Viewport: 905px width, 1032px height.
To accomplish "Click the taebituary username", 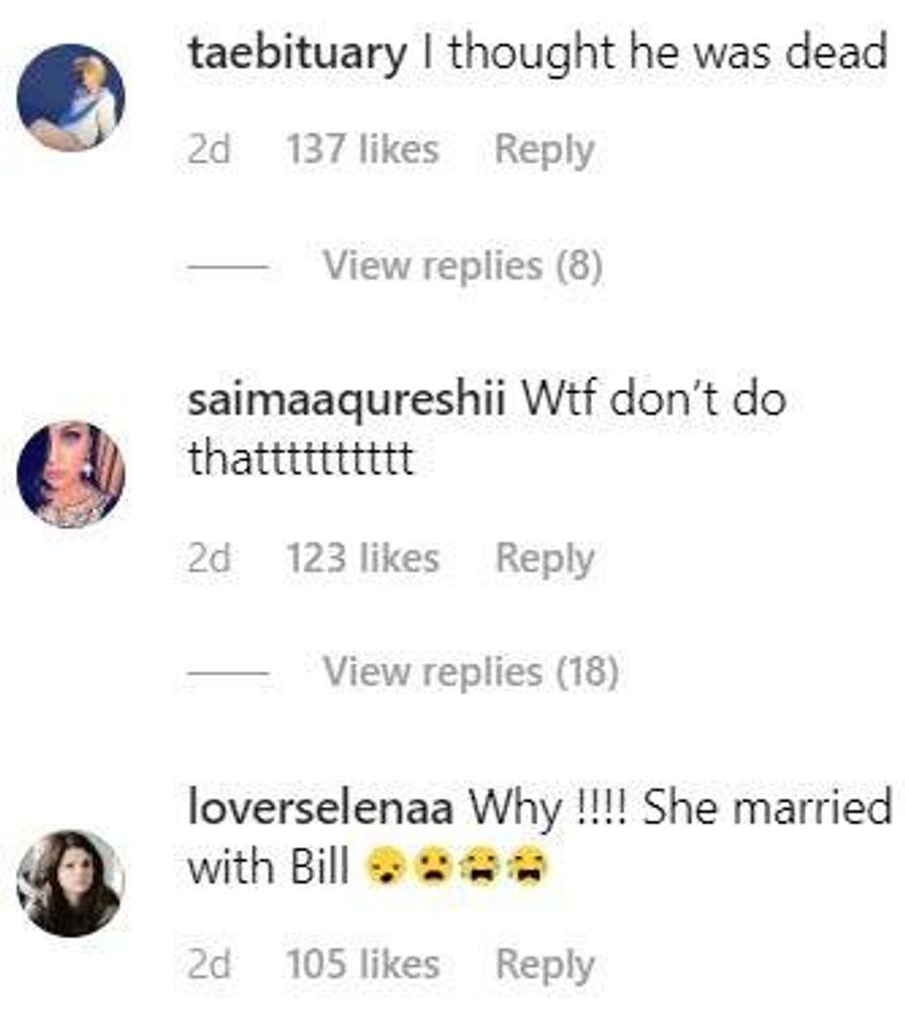I will point(297,54).
